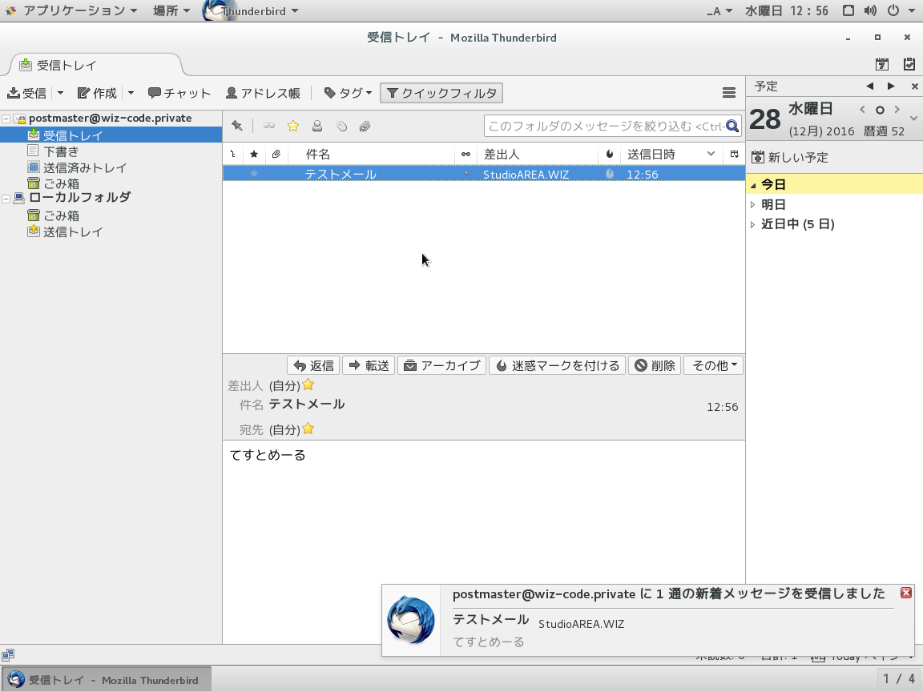Click the magnifier icon in the filter box
Viewport: 923px width, 692px height.
point(732,126)
